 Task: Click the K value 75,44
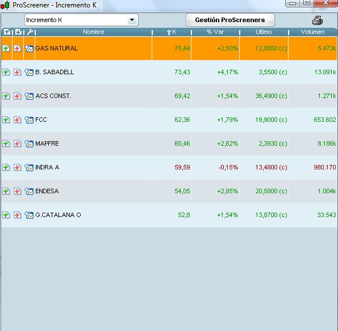click(x=182, y=48)
